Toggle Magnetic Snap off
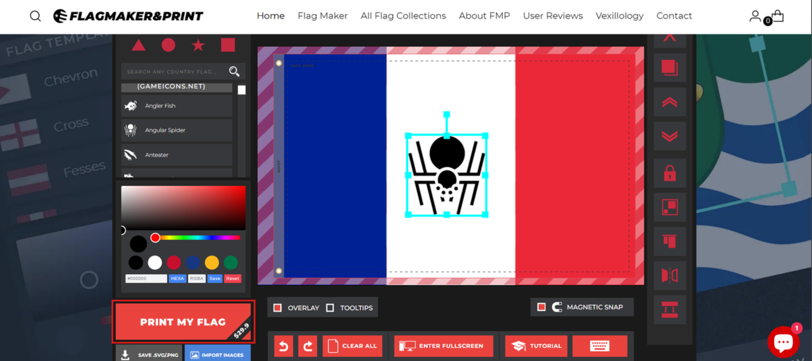 541,307
